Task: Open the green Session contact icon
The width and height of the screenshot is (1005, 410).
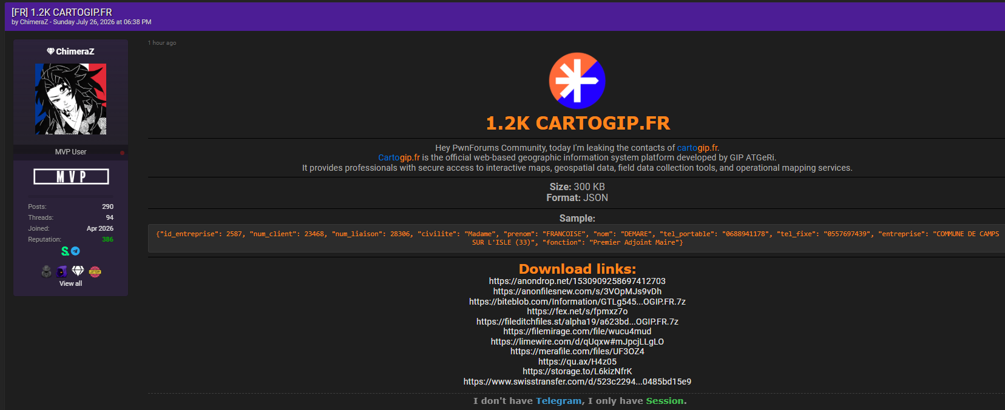Action: [x=65, y=251]
